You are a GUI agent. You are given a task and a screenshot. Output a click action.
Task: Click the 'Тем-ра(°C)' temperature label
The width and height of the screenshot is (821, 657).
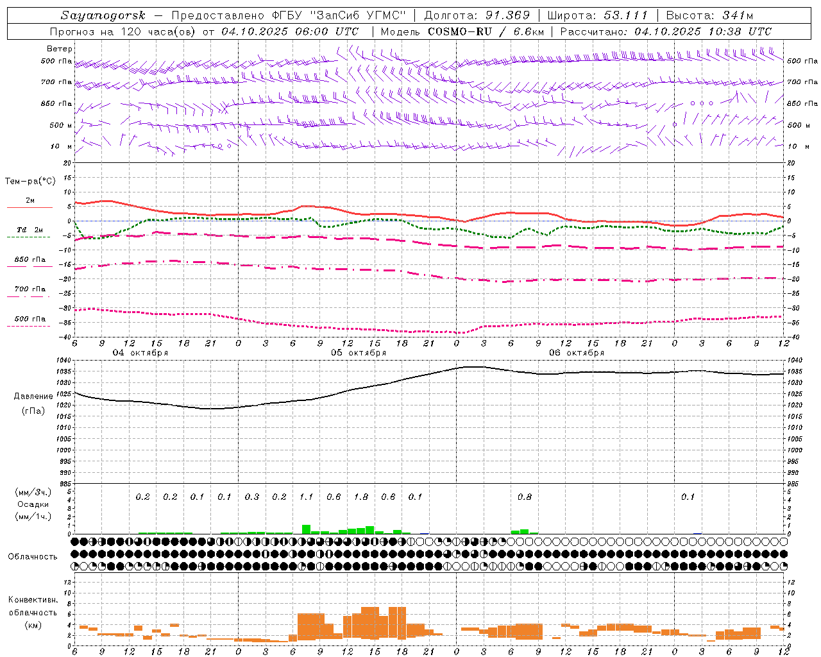[x=30, y=182]
